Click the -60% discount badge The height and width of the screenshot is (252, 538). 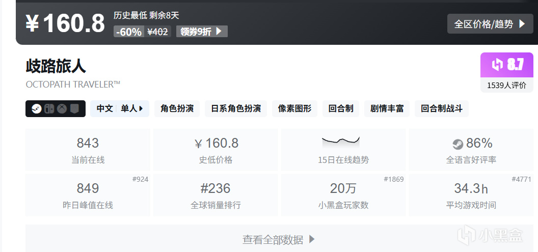(x=129, y=32)
